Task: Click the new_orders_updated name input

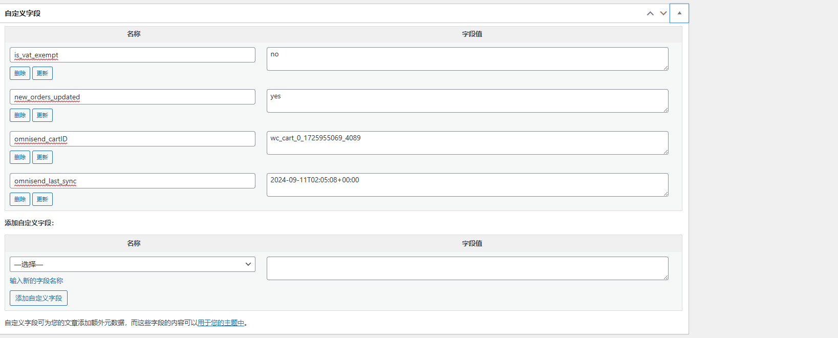Action: click(x=133, y=97)
